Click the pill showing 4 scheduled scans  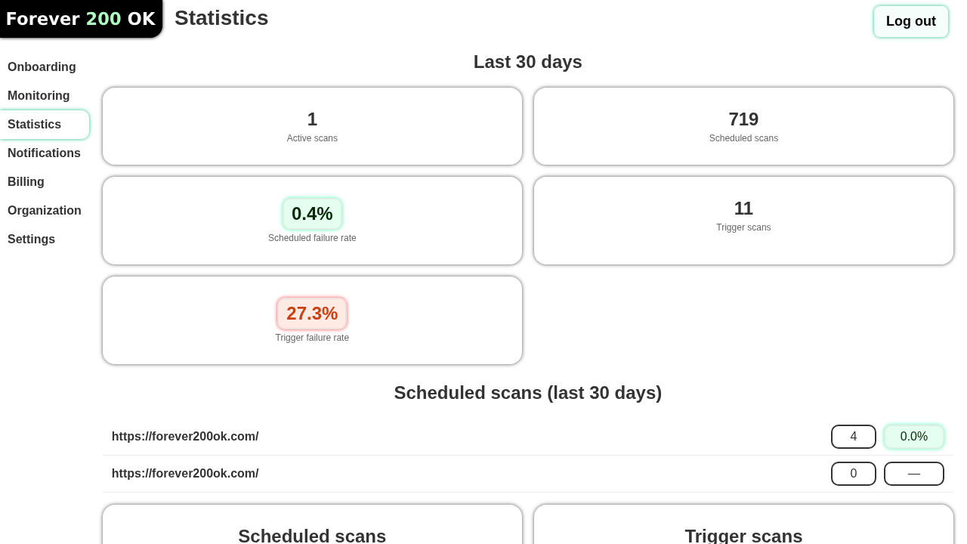(x=854, y=436)
